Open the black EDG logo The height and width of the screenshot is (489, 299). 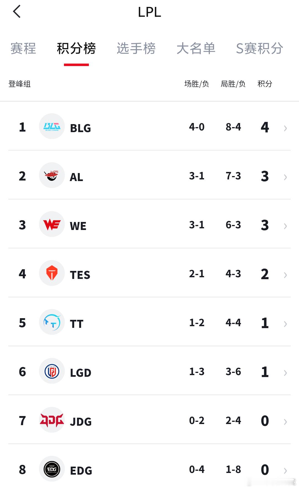pyautogui.click(x=52, y=469)
